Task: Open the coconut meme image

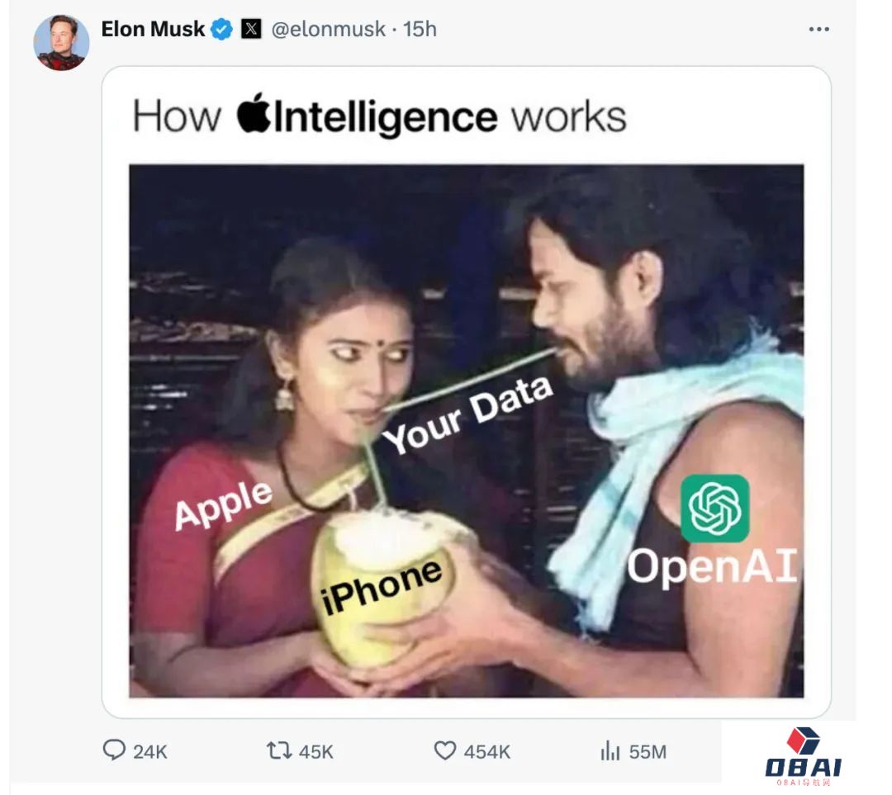Action: [x=467, y=431]
